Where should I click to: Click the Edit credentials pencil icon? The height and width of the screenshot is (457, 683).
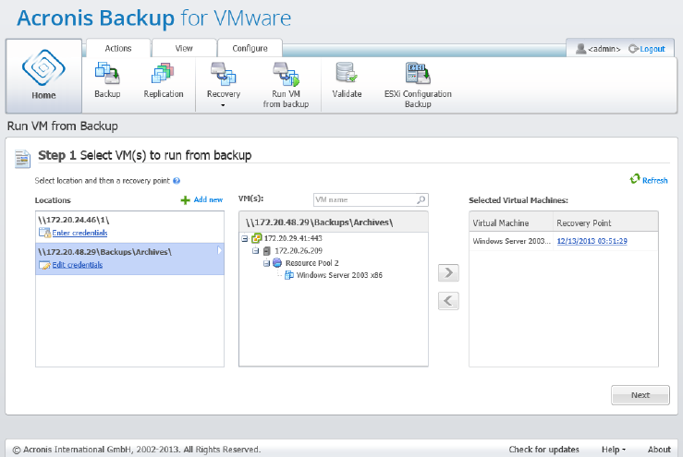[45, 265]
